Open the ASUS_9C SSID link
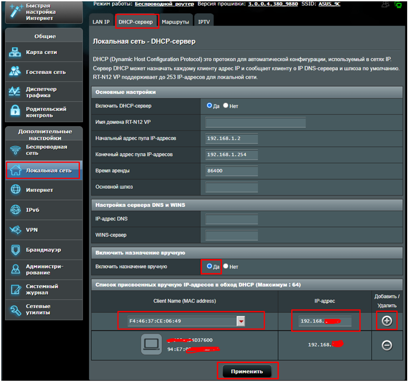408x383 pixels. pos(329,4)
